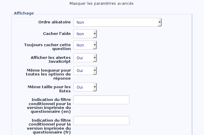The width and height of the screenshot is (204, 135).
Task: Click the arrow on the Ordre aléatoire selector
Action: pyautogui.click(x=159, y=22)
